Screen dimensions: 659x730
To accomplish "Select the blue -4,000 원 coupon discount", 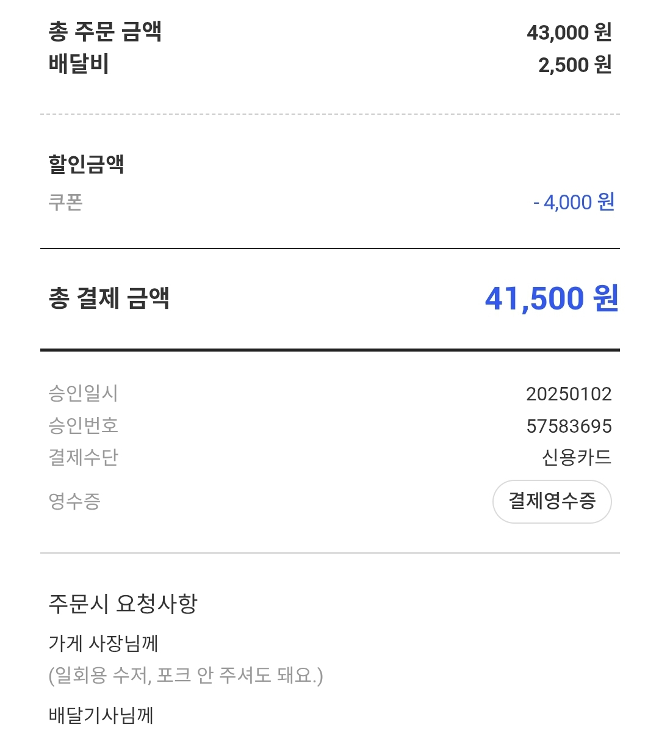I will click(x=574, y=202).
